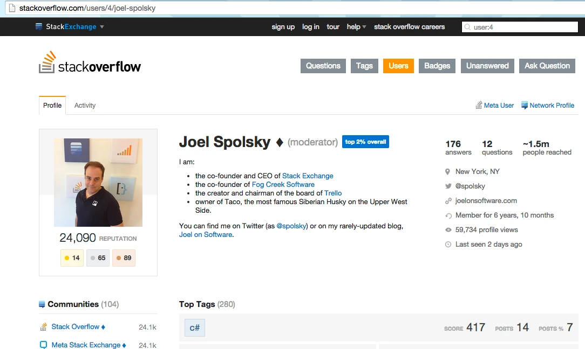This screenshot has height=349, width=585.
Task: Click the moderator diamond next to Joel Spolsky
Action: (x=280, y=142)
